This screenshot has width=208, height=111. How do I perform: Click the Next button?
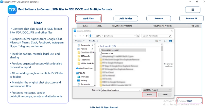tap(190, 101)
